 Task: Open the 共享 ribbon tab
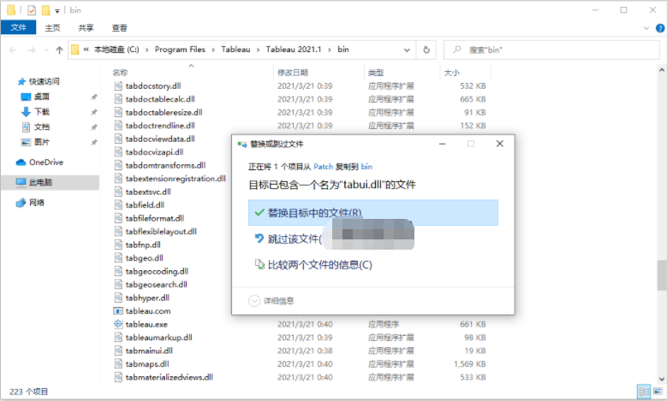tap(86, 27)
